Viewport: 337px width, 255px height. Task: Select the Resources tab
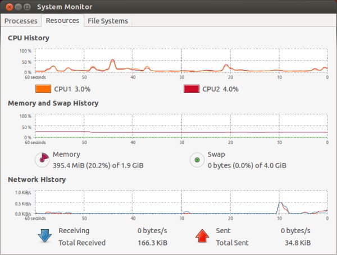[62, 21]
